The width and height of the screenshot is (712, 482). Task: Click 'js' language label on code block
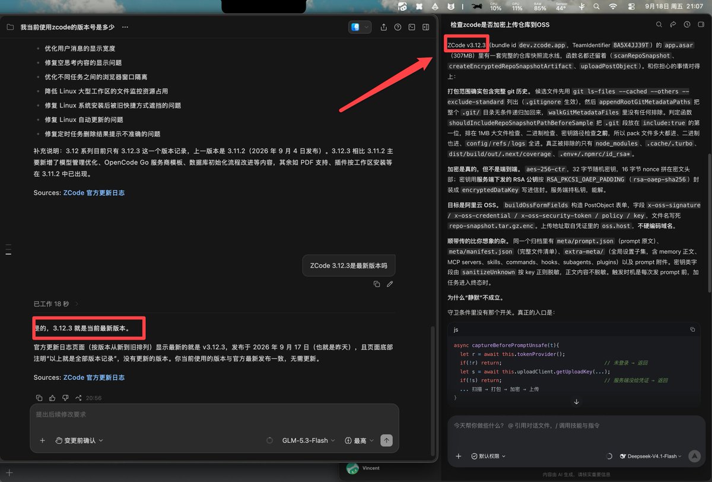click(x=456, y=329)
